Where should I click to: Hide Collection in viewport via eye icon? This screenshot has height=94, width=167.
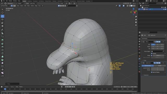tap(164, 8)
